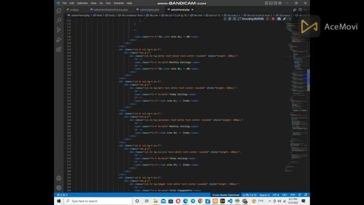
Task: Open the Accounts menu icon
Action: point(59,178)
